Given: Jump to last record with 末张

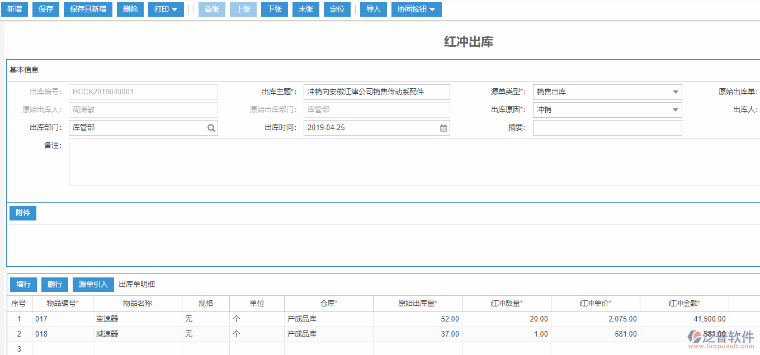Looking at the screenshot, I should point(306,9).
